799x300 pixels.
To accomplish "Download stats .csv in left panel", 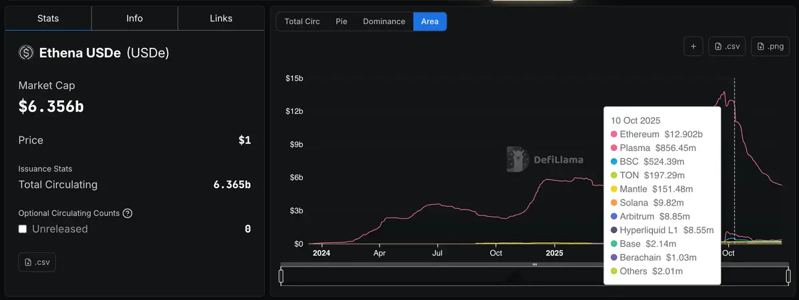I will point(37,262).
